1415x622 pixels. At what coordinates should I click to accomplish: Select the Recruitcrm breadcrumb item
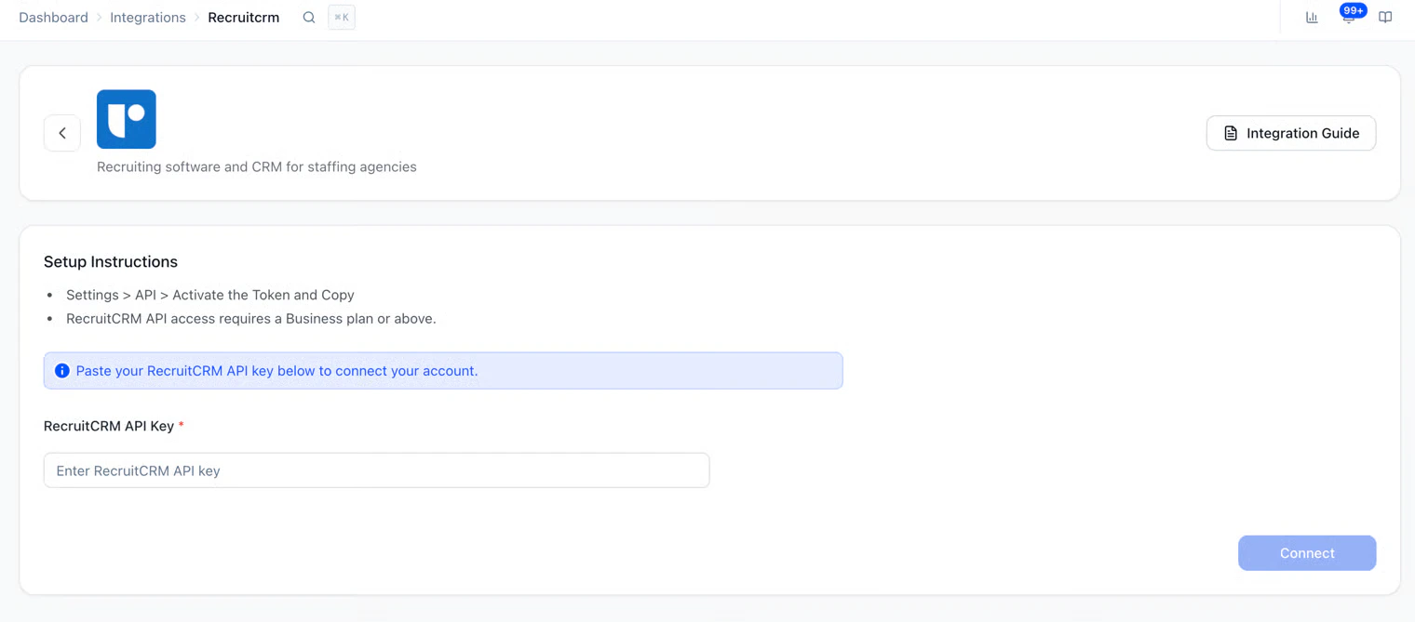[244, 18]
